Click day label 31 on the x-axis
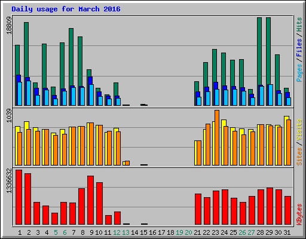Image resolution: width=306 pixels, height=239 pixels. point(287,232)
